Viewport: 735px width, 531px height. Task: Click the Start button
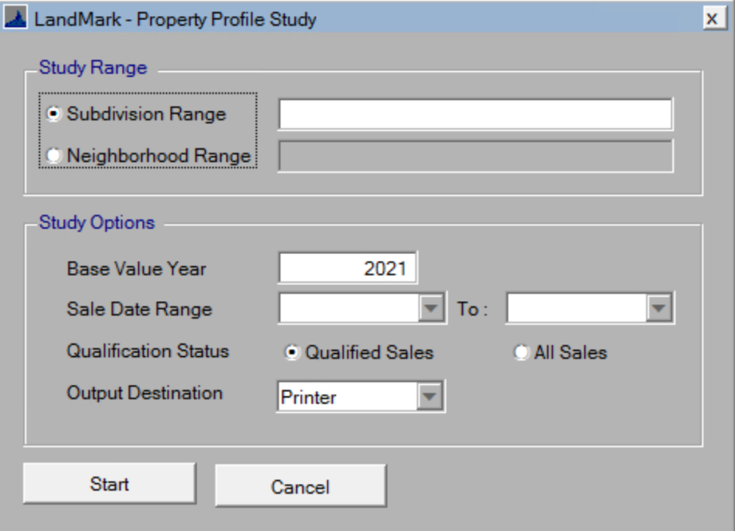110,484
